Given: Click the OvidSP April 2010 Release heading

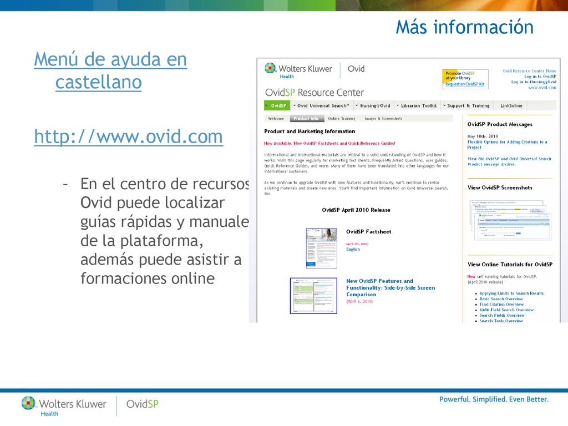Looking at the screenshot, I should pos(356,210).
